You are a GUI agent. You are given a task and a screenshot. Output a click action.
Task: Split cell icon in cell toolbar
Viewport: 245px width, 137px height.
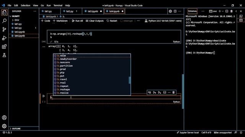coord(165,92)
